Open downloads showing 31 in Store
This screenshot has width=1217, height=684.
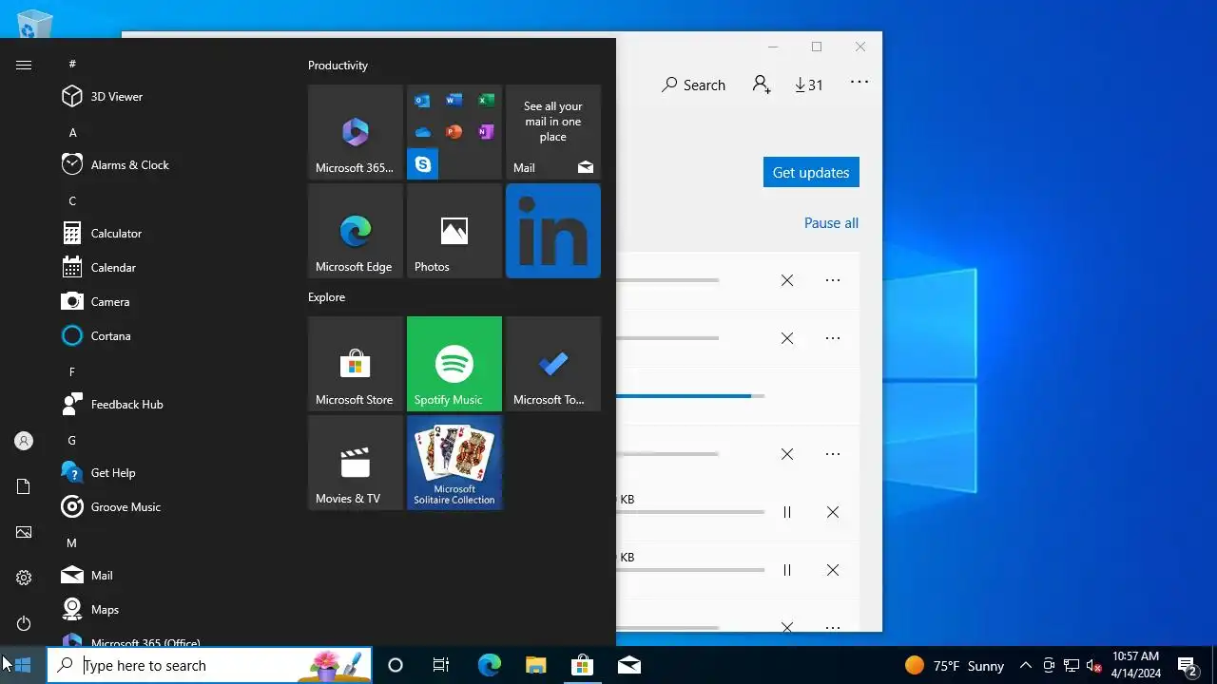coord(809,85)
